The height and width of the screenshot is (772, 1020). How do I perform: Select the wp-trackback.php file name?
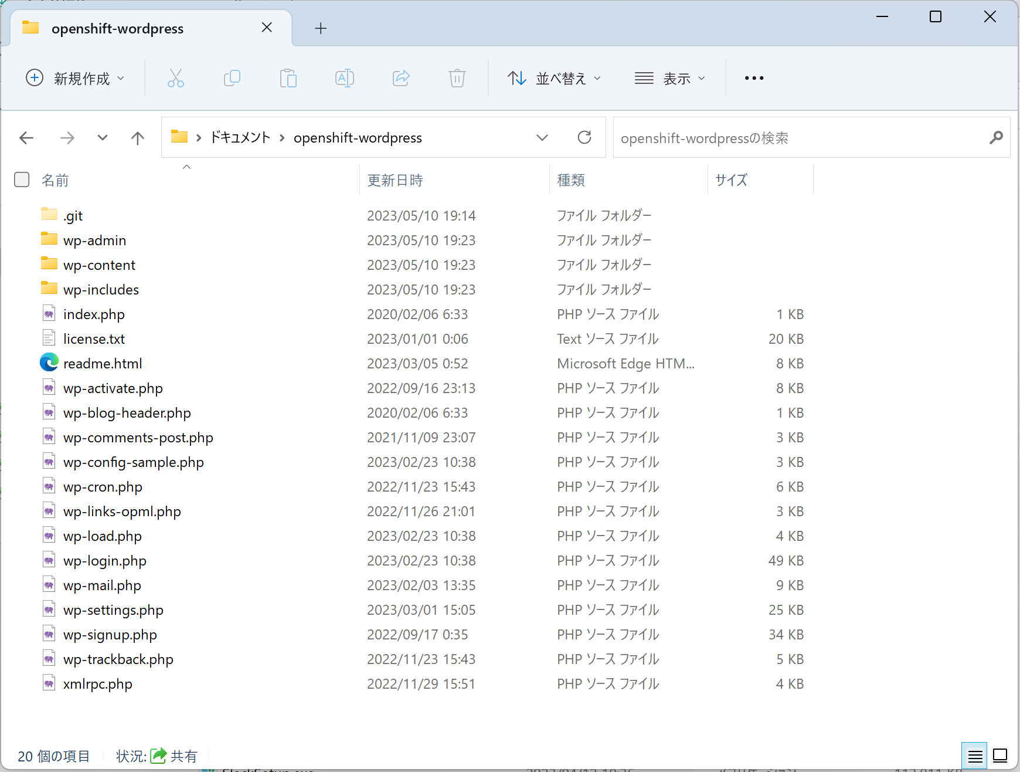[118, 659]
